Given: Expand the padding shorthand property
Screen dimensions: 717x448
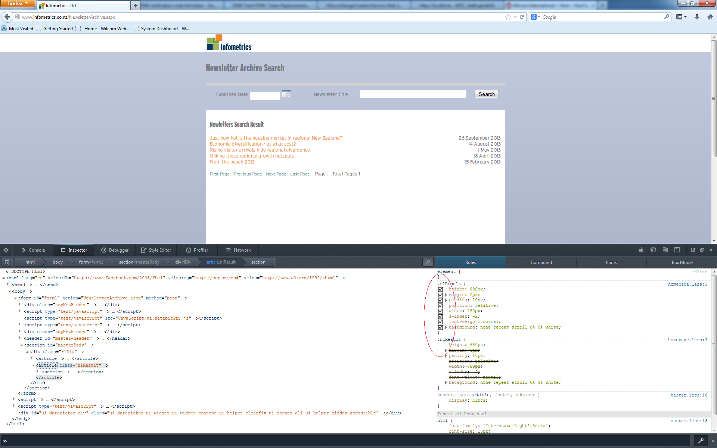Looking at the screenshot, I should (446, 300).
